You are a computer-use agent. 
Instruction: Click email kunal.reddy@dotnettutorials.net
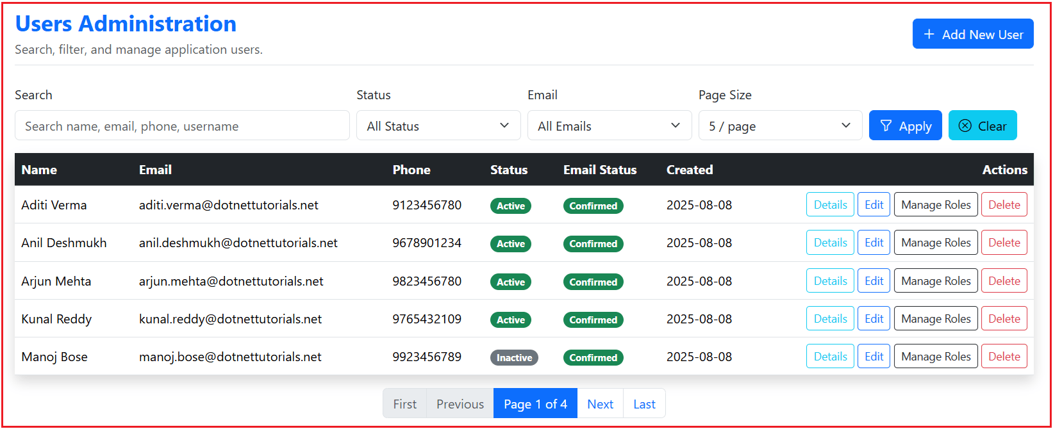point(230,319)
